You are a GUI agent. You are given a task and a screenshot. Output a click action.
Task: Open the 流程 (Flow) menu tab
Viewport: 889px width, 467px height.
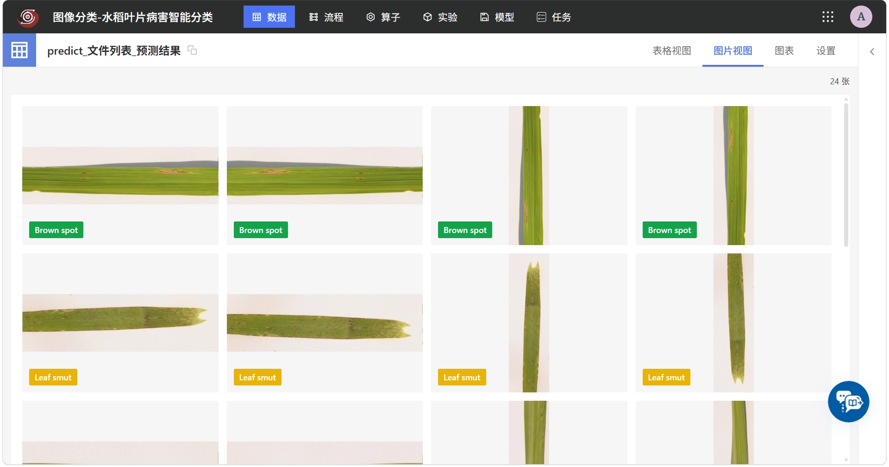point(326,17)
